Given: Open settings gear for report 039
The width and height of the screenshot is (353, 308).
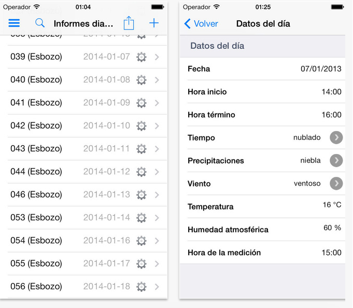Looking at the screenshot, I should coord(142,57).
